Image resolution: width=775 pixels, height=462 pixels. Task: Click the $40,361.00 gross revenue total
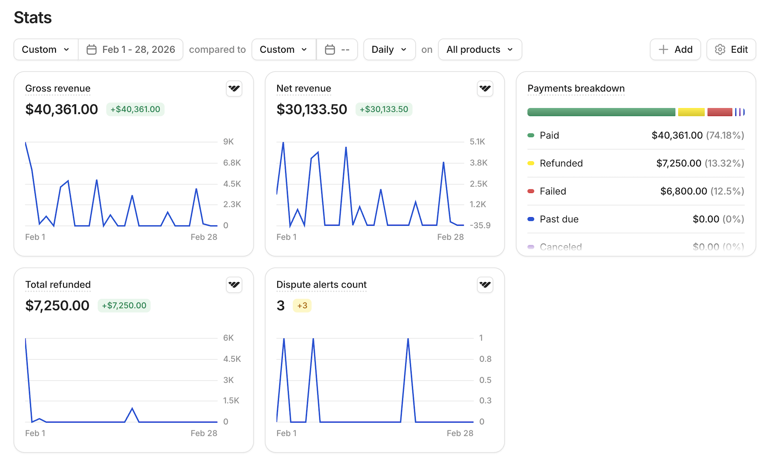pos(61,109)
